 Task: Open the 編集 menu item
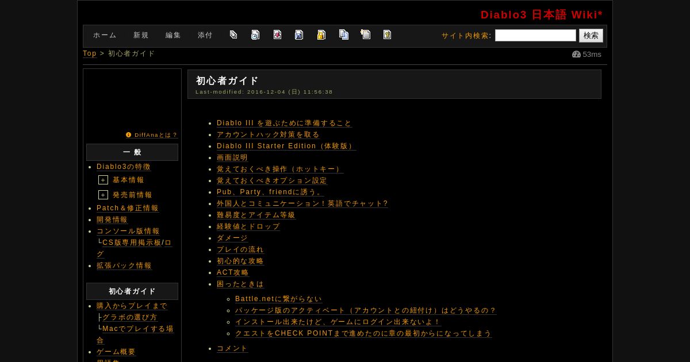(173, 35)
